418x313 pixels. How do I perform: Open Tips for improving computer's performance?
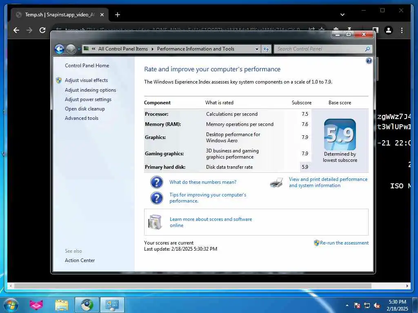click(x=208, y=198)
